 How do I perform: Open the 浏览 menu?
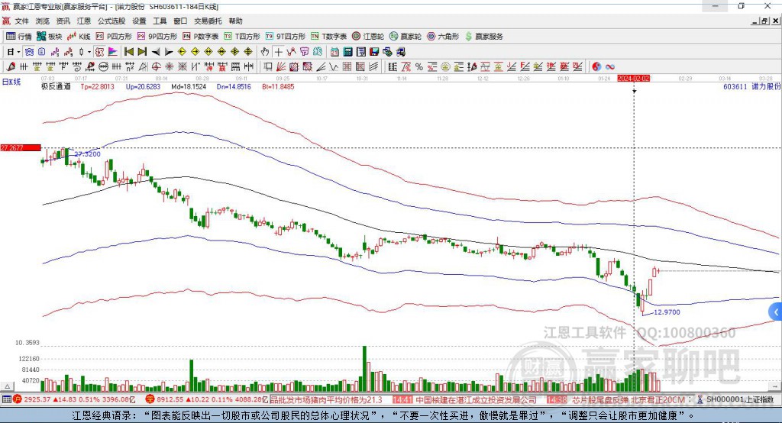(43, 21)
